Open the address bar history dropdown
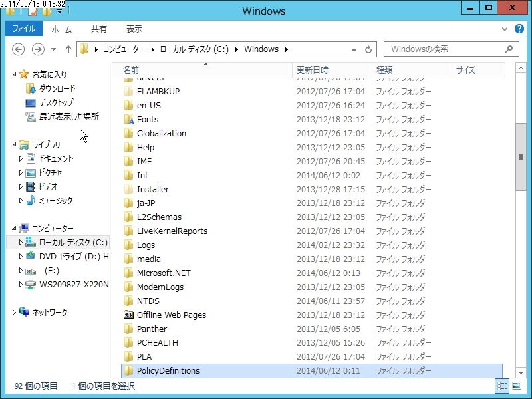The height and width of the screenshot is (399, 532). click(354, 49)
